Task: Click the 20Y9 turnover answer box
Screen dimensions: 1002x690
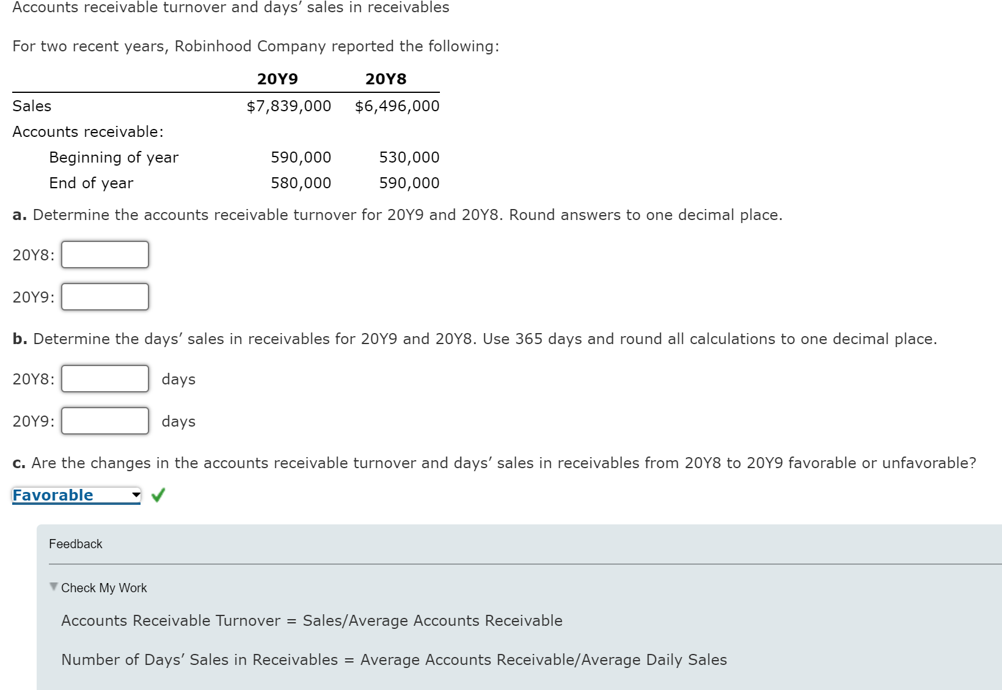Action: click(x=104, y=296)
